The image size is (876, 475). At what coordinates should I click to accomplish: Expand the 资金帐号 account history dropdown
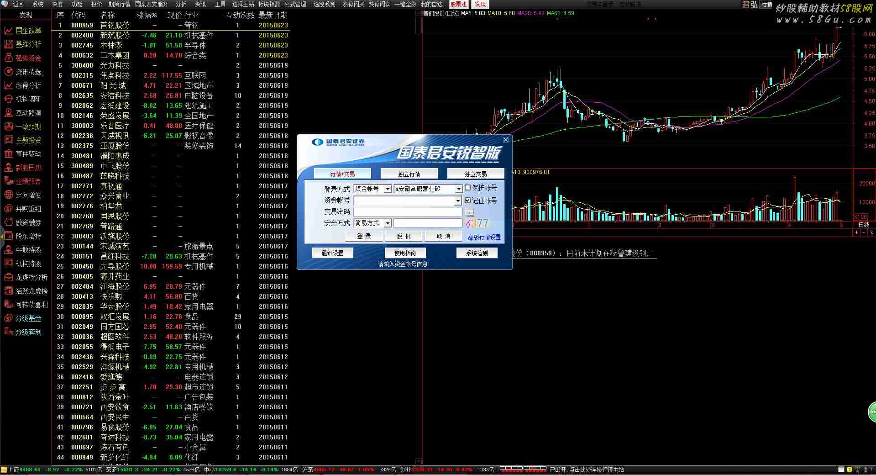coord(458,201)
